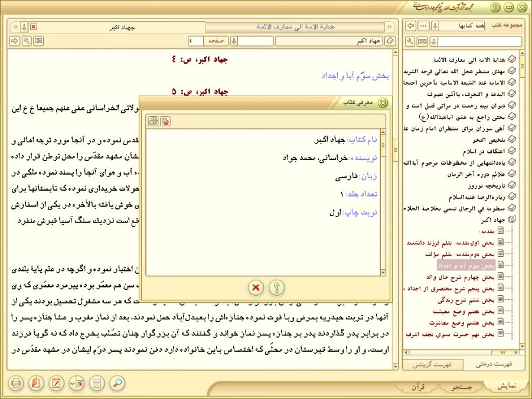
Task: Click the eraser icon beside جهاد اکبر field
Action: pyautogui.click(x=390, y=41)
